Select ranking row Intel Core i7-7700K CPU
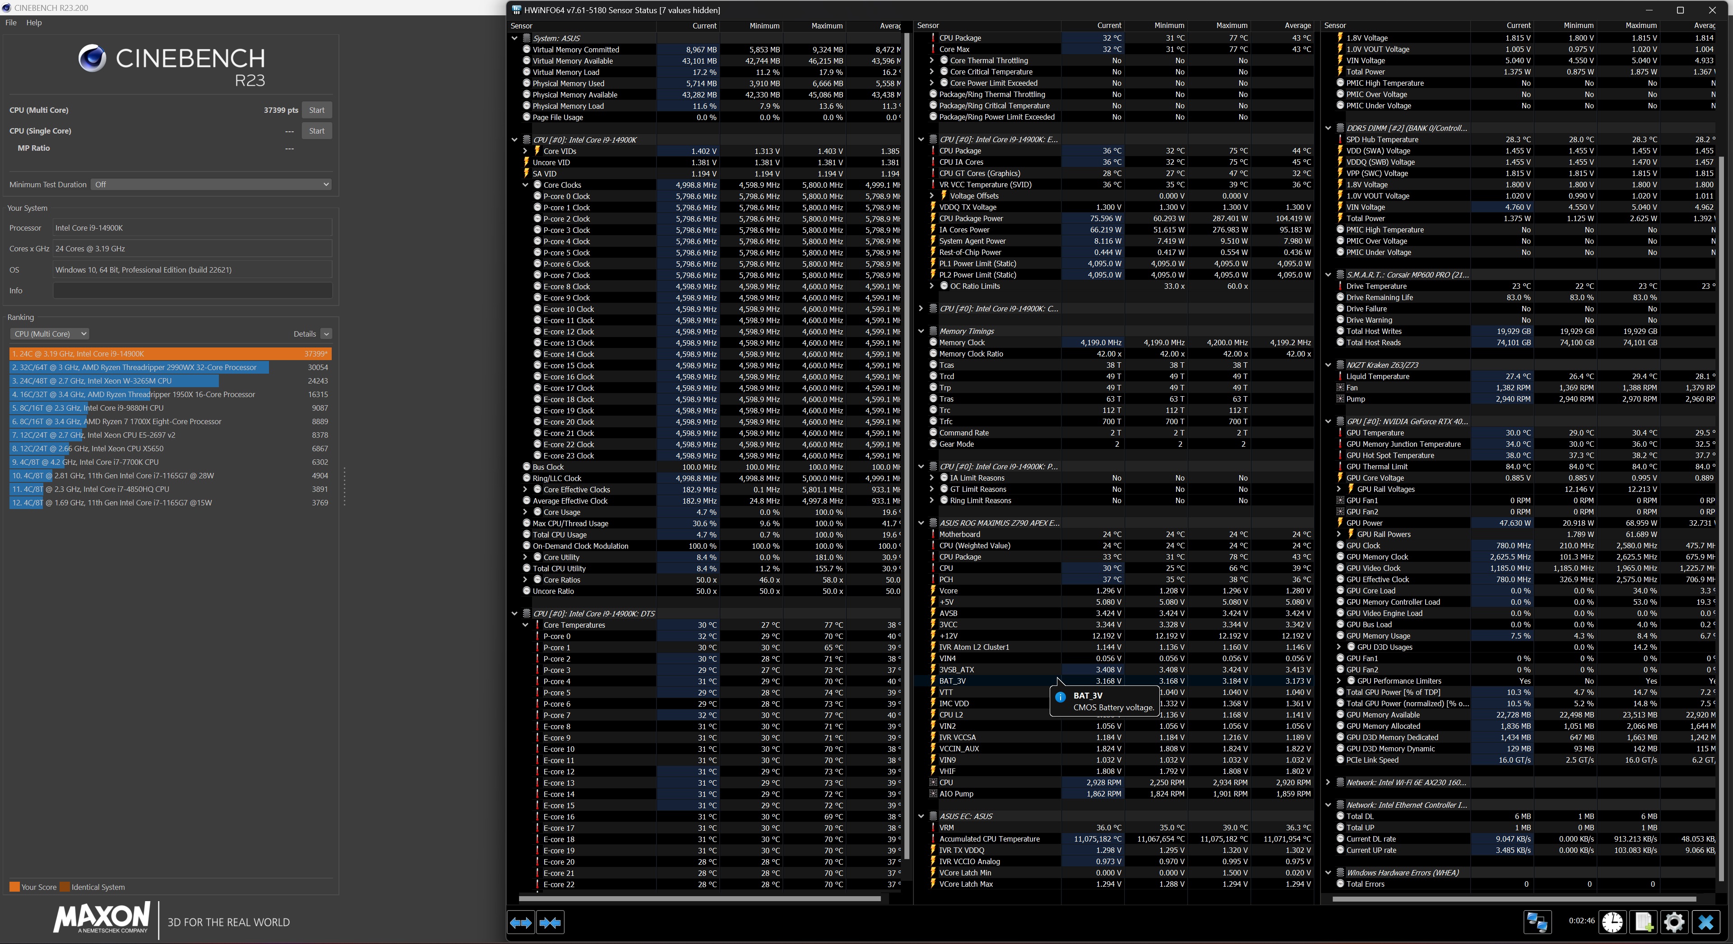This screenshot has width=1733, height=944. tap(170, 462)
